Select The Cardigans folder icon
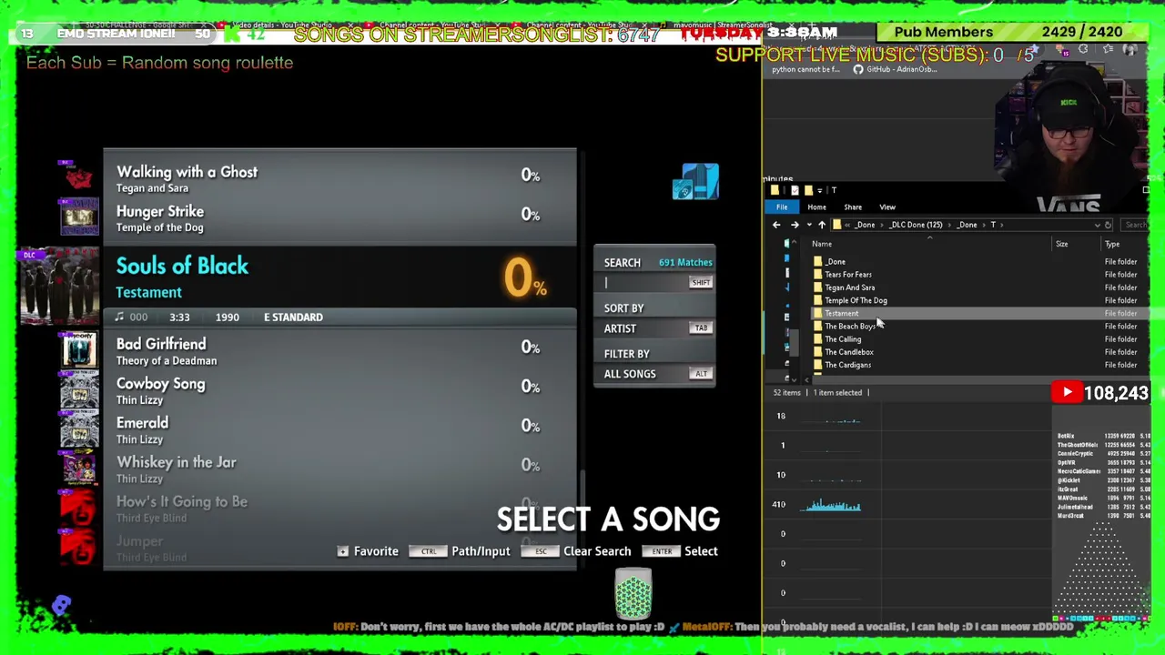The height and width of the screenshot is (655, 1165). click(817, 365)
